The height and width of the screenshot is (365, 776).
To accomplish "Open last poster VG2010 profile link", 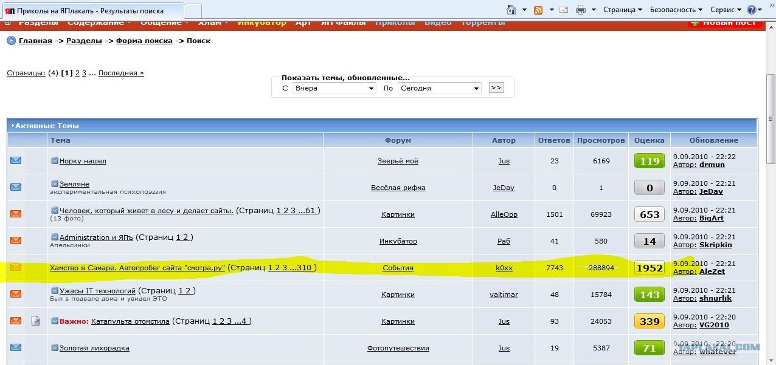I will 714,325.
